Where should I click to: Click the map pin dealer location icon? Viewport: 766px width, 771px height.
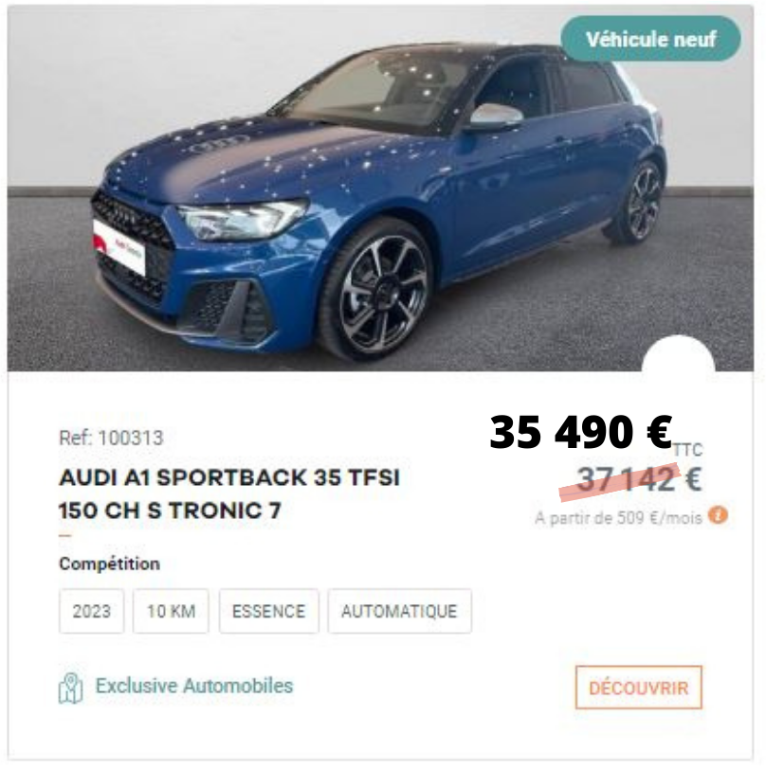point(70,688)
